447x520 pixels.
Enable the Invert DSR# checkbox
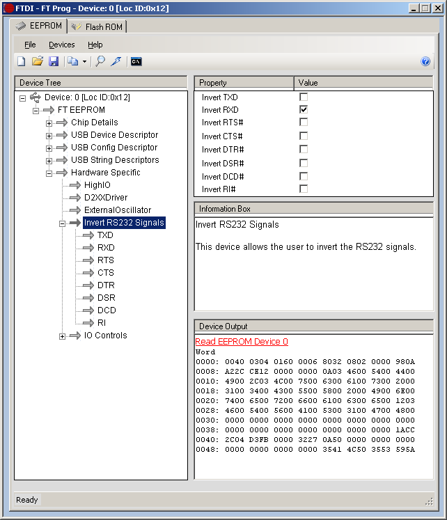point(304,163)
